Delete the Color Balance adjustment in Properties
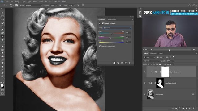The height and width of the screenshot is (111, 198). (x=129, y=63)
